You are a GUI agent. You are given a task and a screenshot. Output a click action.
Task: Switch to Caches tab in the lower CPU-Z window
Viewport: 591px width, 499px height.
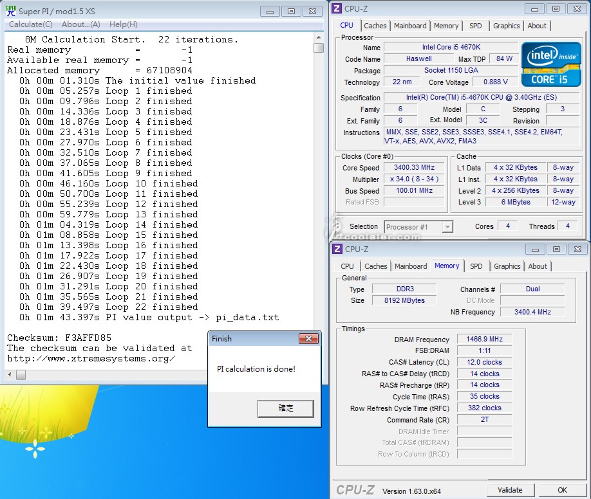pyautogui.click(x=376, y=266)
